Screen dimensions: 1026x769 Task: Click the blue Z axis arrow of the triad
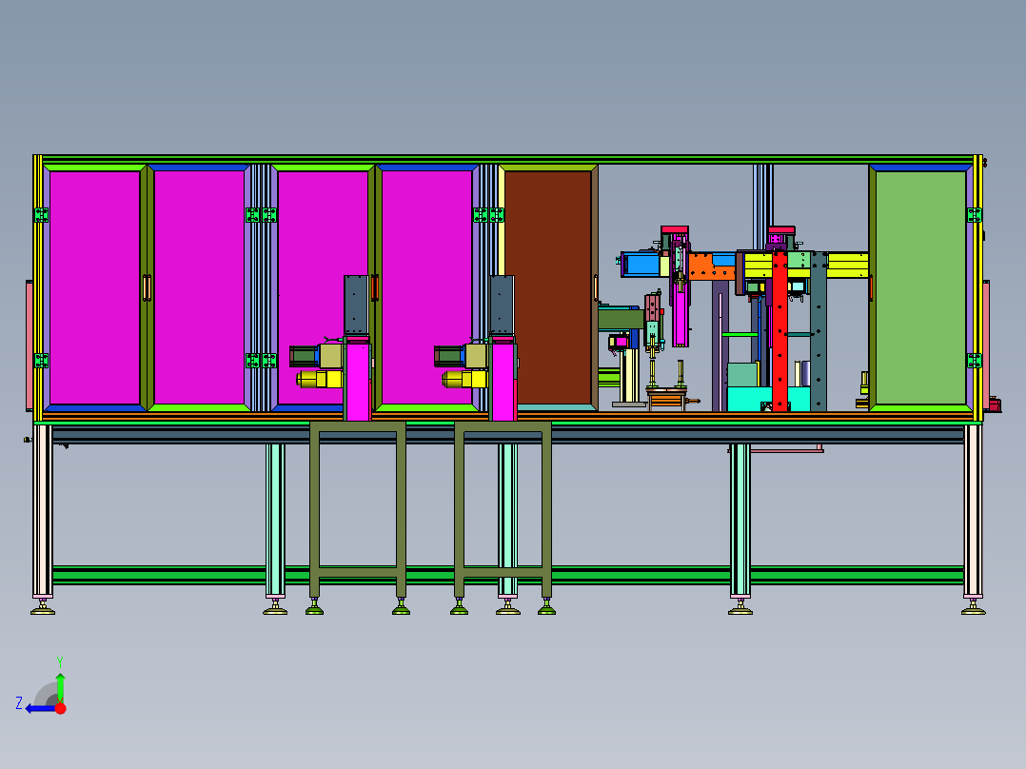pos(41,709)
